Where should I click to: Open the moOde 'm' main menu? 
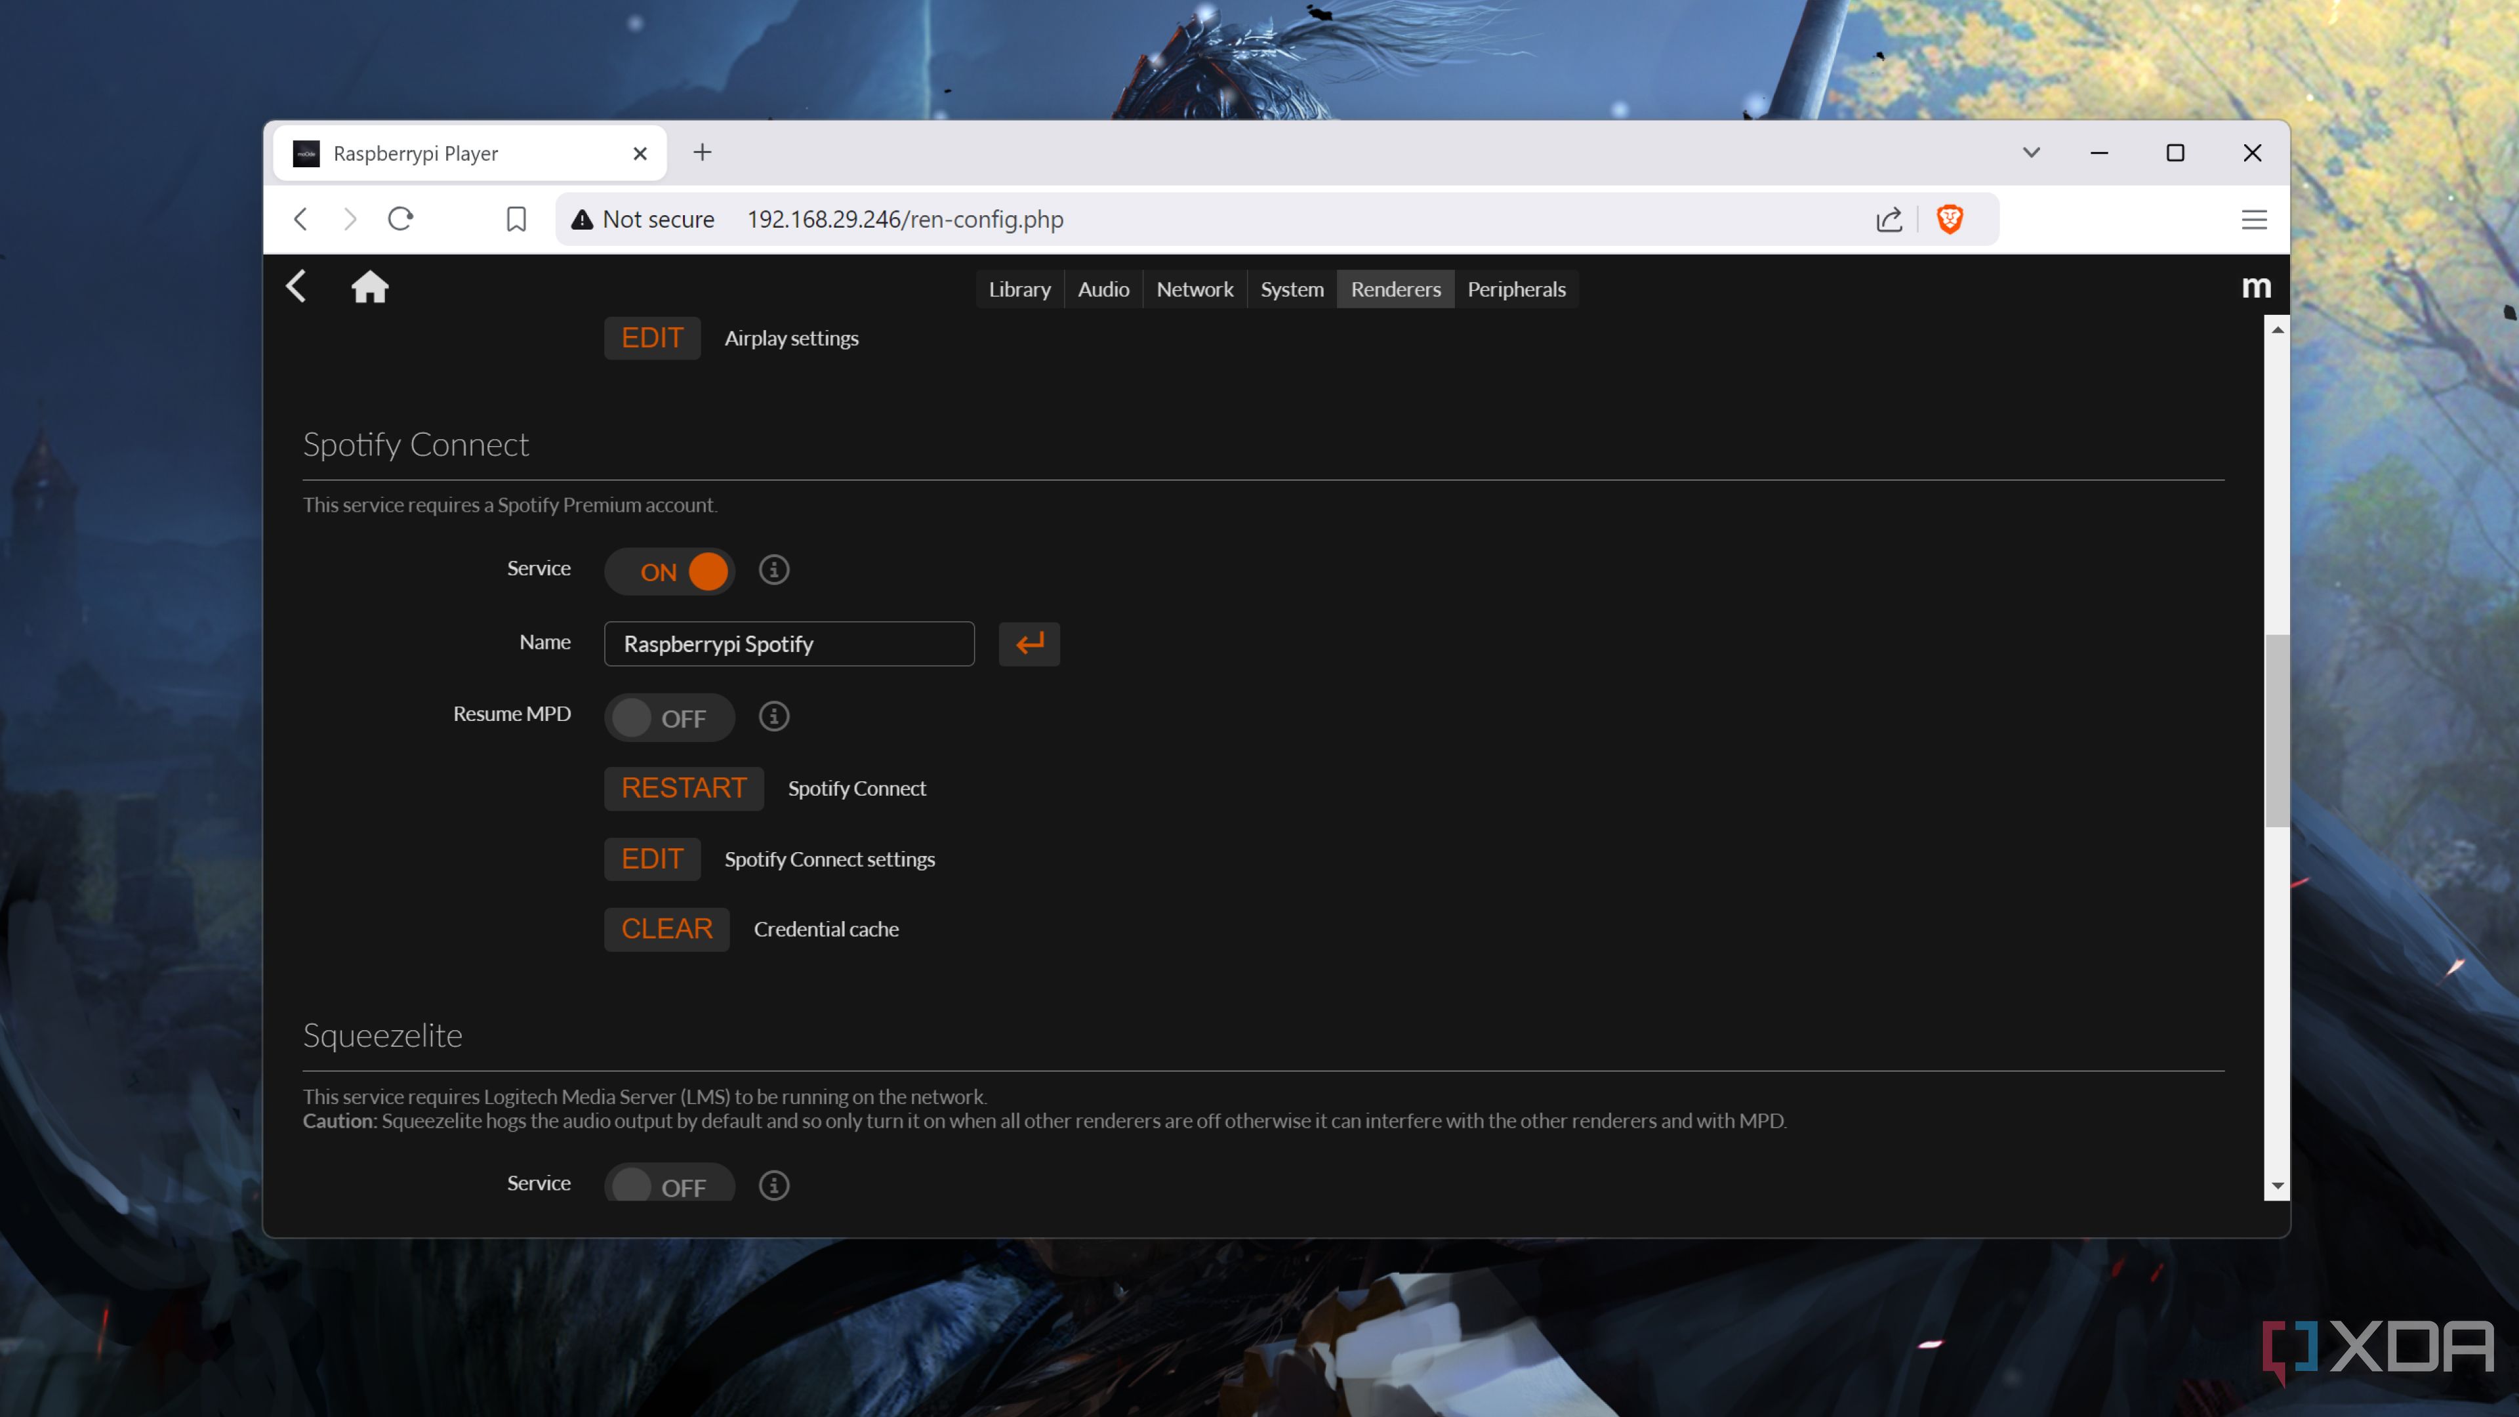[2256, 287]
